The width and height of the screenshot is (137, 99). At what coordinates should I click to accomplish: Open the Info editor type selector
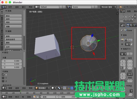click(4, 7)
